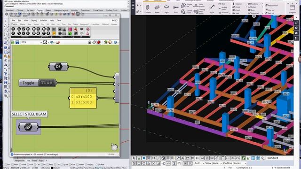Switch to the Perspective viewport tab

coord(20,161)
